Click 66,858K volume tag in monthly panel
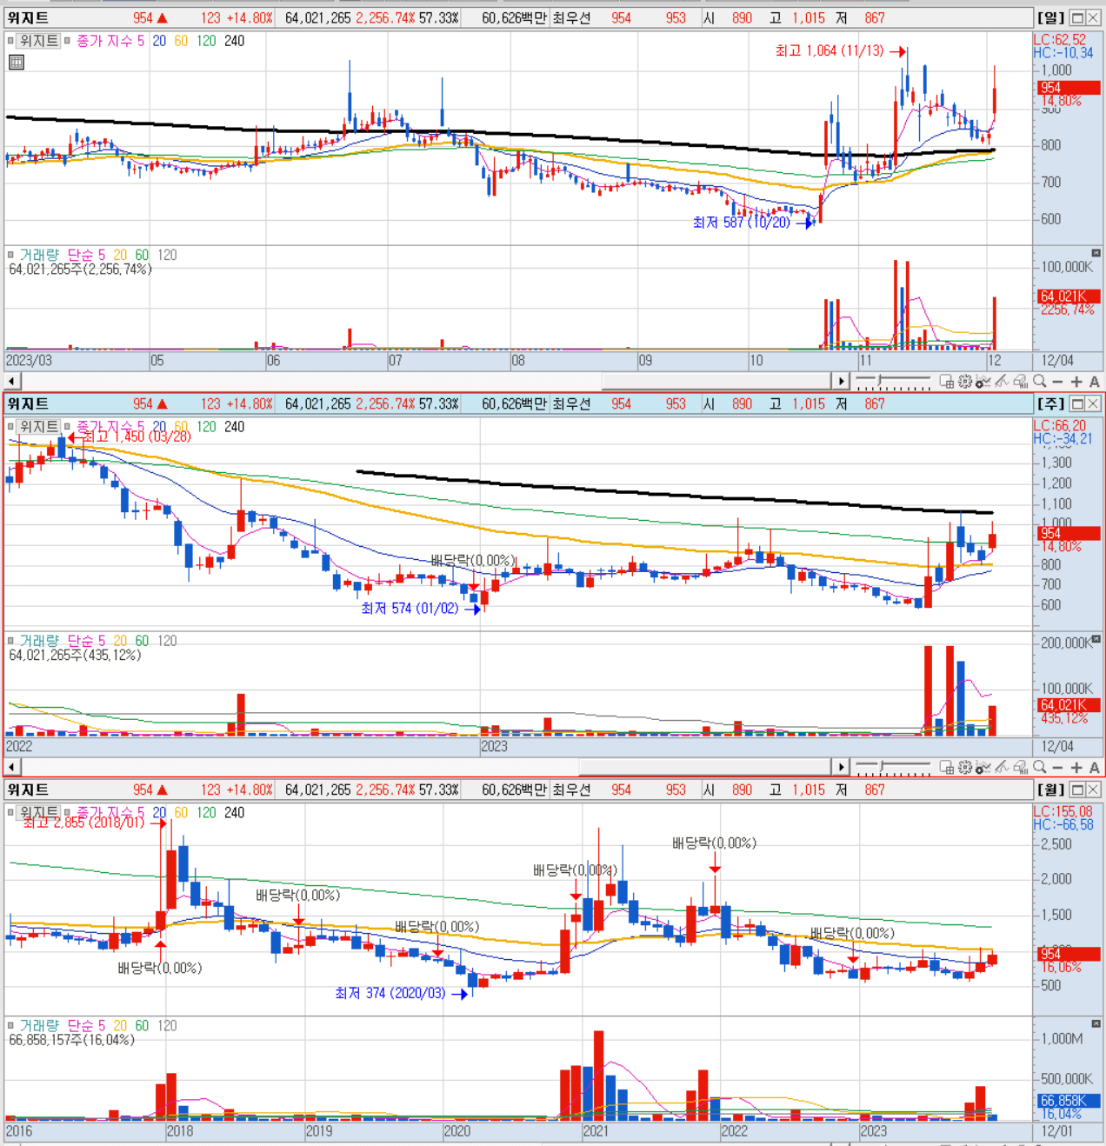 pos(1069,1101)
